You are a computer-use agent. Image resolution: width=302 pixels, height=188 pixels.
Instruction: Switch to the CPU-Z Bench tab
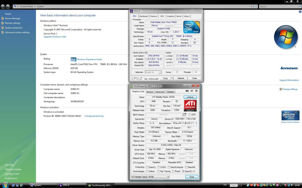179,16
